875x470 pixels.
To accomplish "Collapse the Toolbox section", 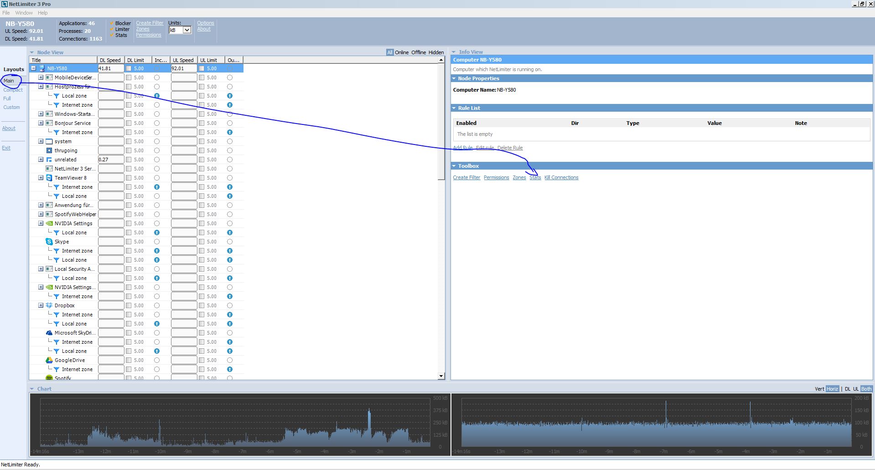I will [x=454, y=166].
